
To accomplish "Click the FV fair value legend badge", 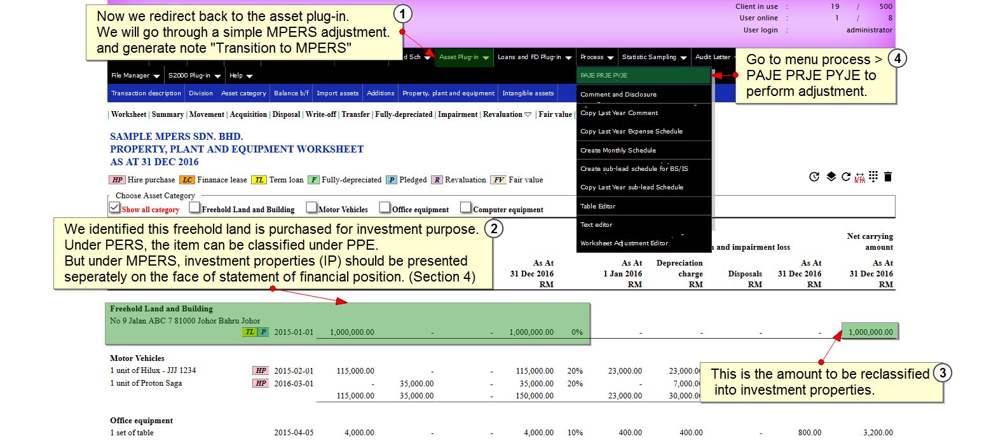I will pos(499,180).
